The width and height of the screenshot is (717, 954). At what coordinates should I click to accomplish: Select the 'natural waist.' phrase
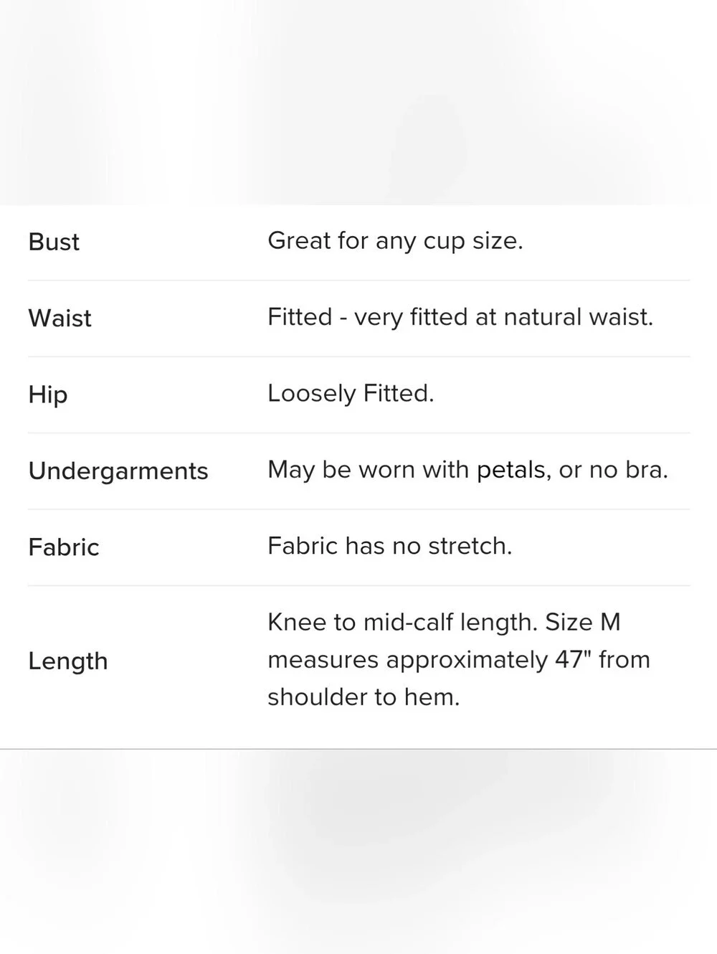coord(579,317)
